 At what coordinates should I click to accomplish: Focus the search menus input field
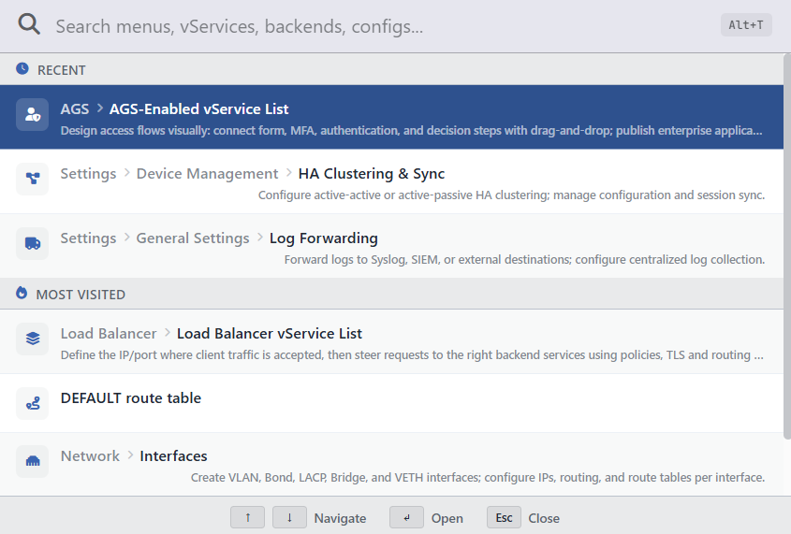pyautogui.click(x=384, y=25)
